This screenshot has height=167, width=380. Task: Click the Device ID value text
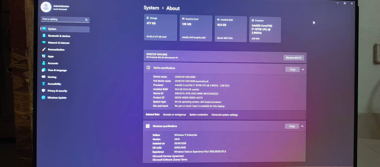[196, 94]
